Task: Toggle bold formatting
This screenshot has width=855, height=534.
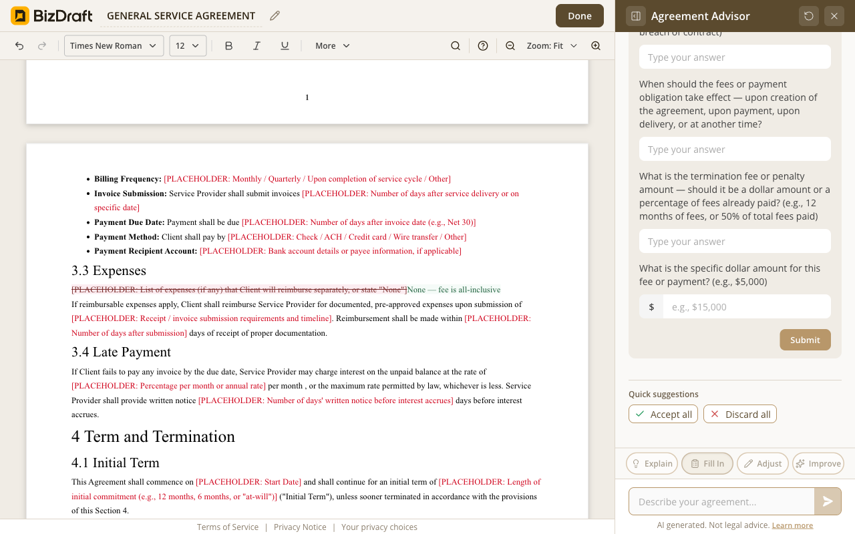Action: [228, 45]
